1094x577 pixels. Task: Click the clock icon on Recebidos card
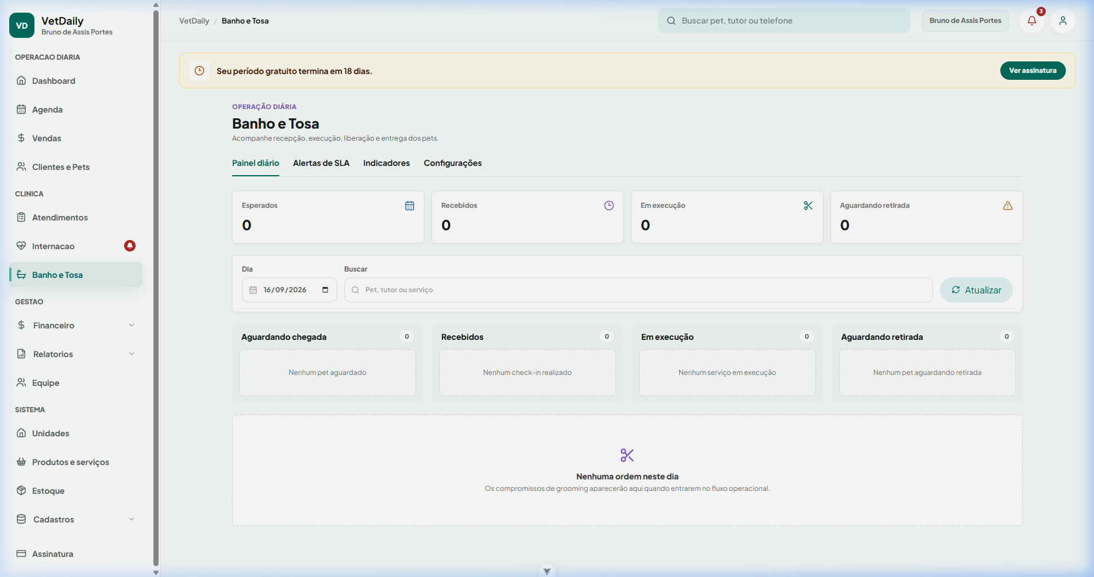(x=609, y=206)
